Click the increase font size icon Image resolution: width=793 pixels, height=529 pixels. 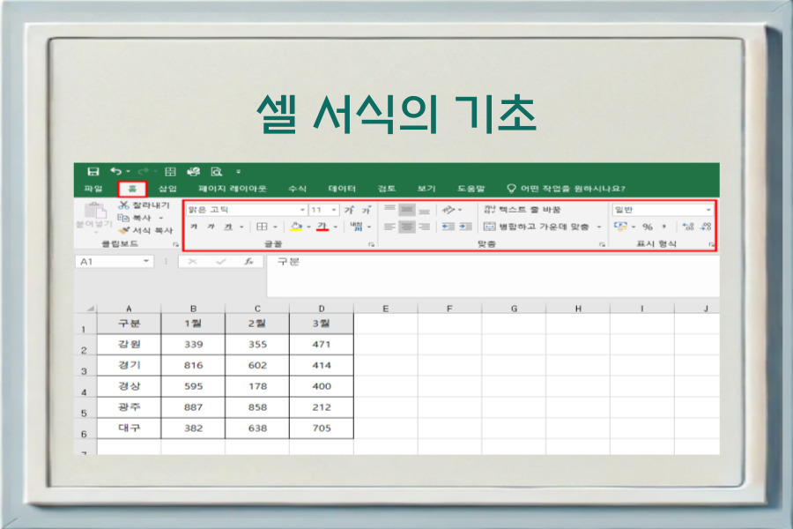click(x=350, y=210)
